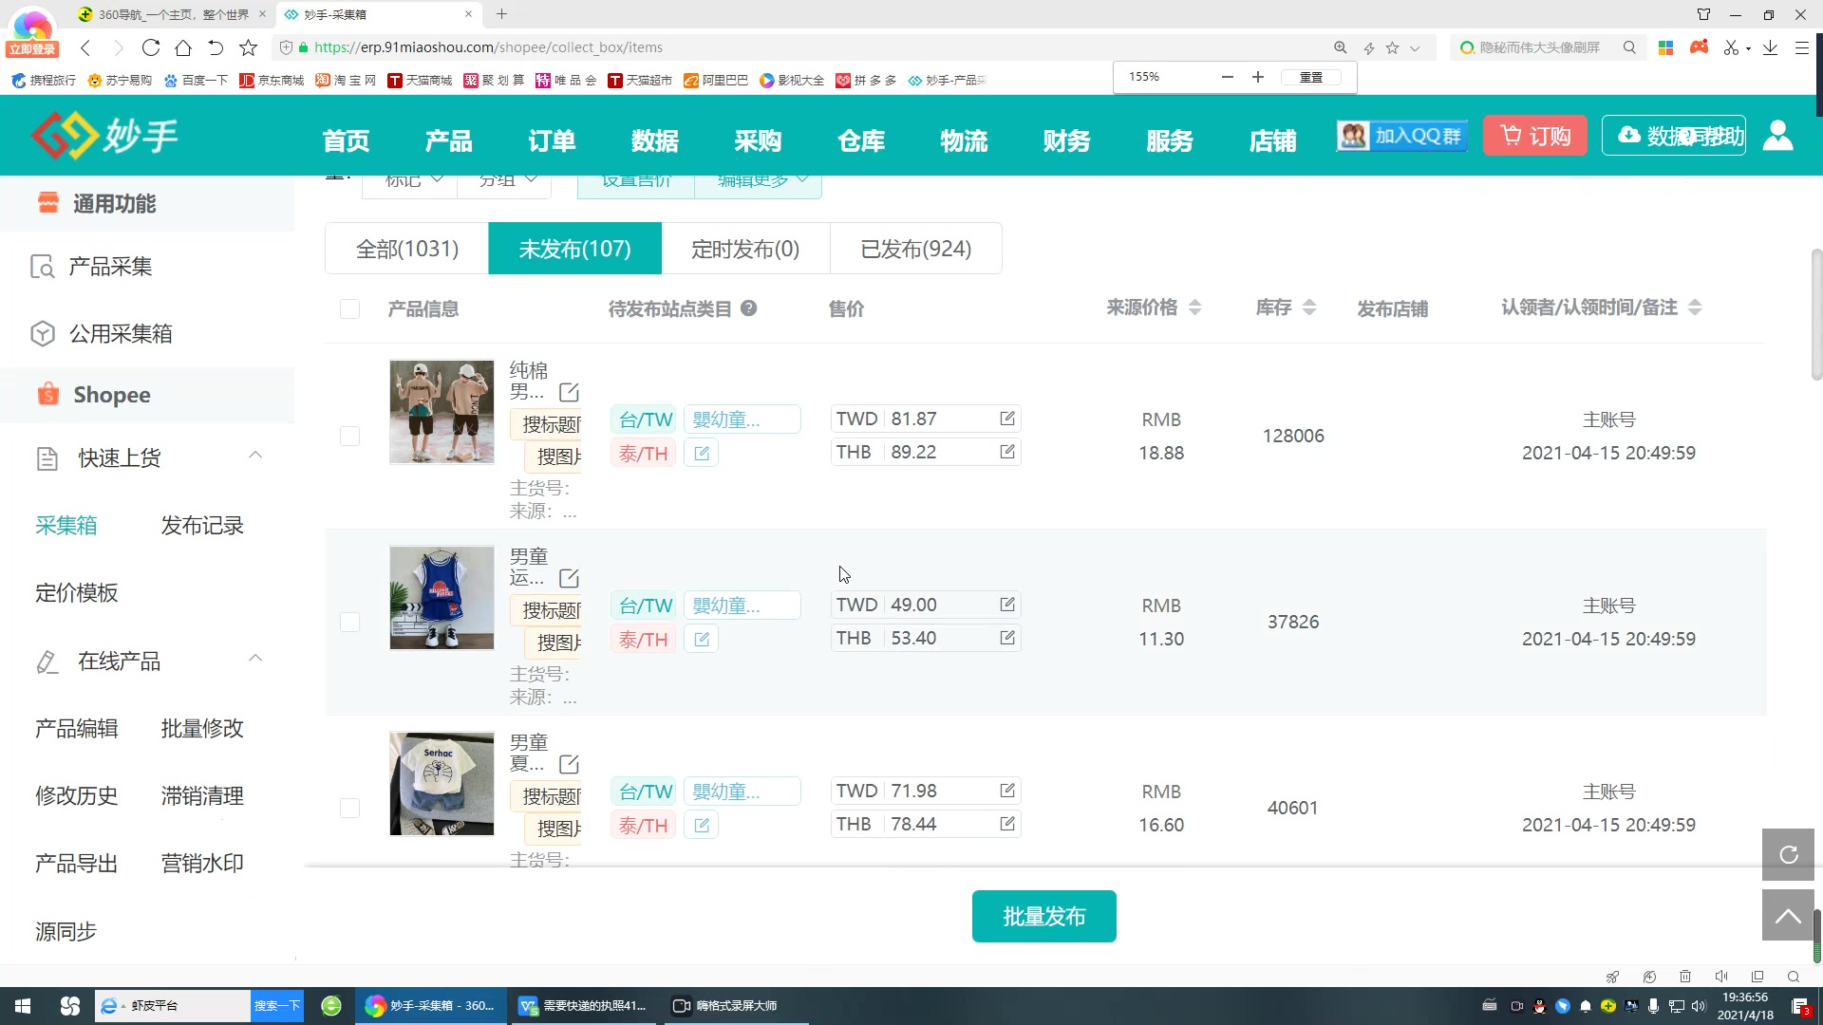Image resolution: width=1823 pixels, height=1025 pixels.
Task: Edit the TWD 71.98 price
Action: (1007, 791)
